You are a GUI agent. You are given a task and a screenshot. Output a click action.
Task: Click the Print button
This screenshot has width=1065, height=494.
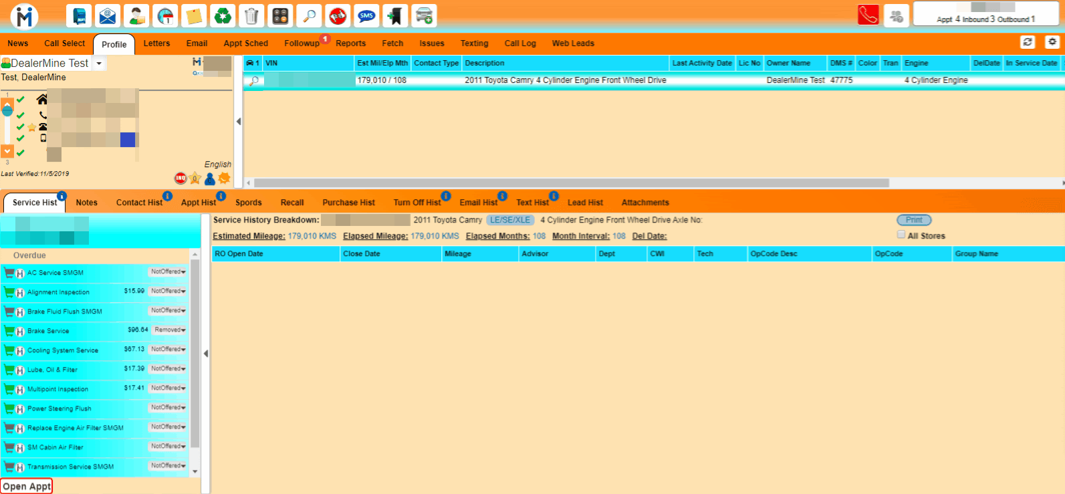pyautogui.click(x=913, y=220)
